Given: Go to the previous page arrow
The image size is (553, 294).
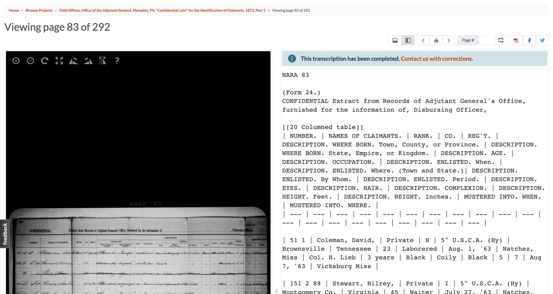Looking at the screenshot, I should tap(423, 40).
